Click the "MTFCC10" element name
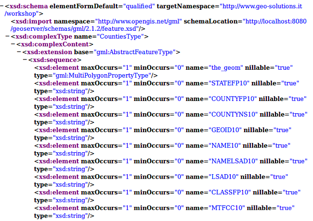Viewport: 313px width, 221px height. coord(227,208)
